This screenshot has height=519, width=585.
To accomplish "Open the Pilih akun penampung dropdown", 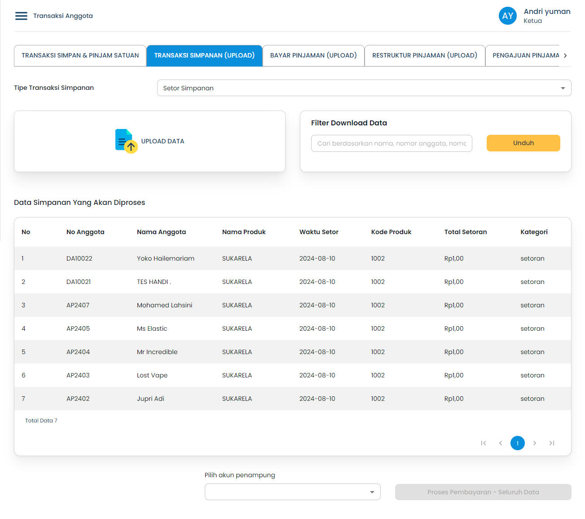I will (292, 492).
